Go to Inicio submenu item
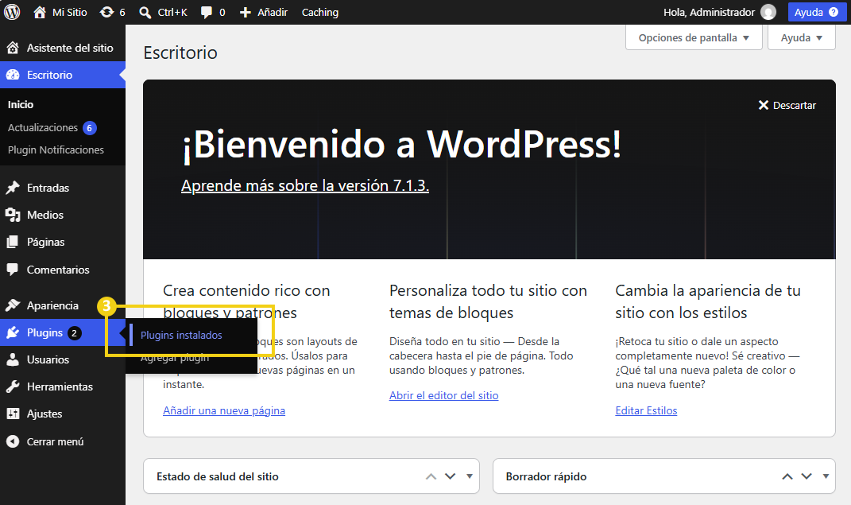The width and height of the screenshot is (851, 505). 21,104
